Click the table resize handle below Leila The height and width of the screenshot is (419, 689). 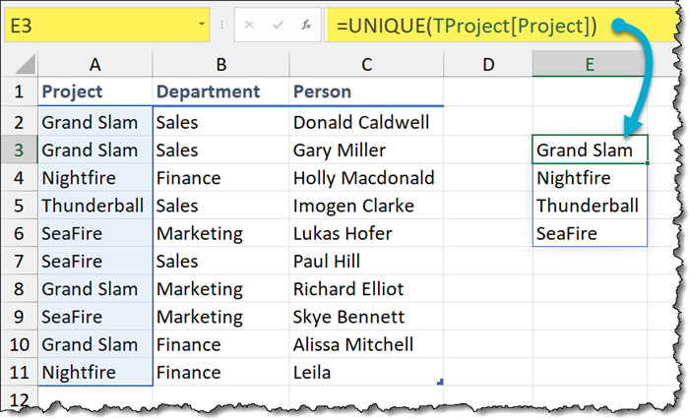click(439, 382)
